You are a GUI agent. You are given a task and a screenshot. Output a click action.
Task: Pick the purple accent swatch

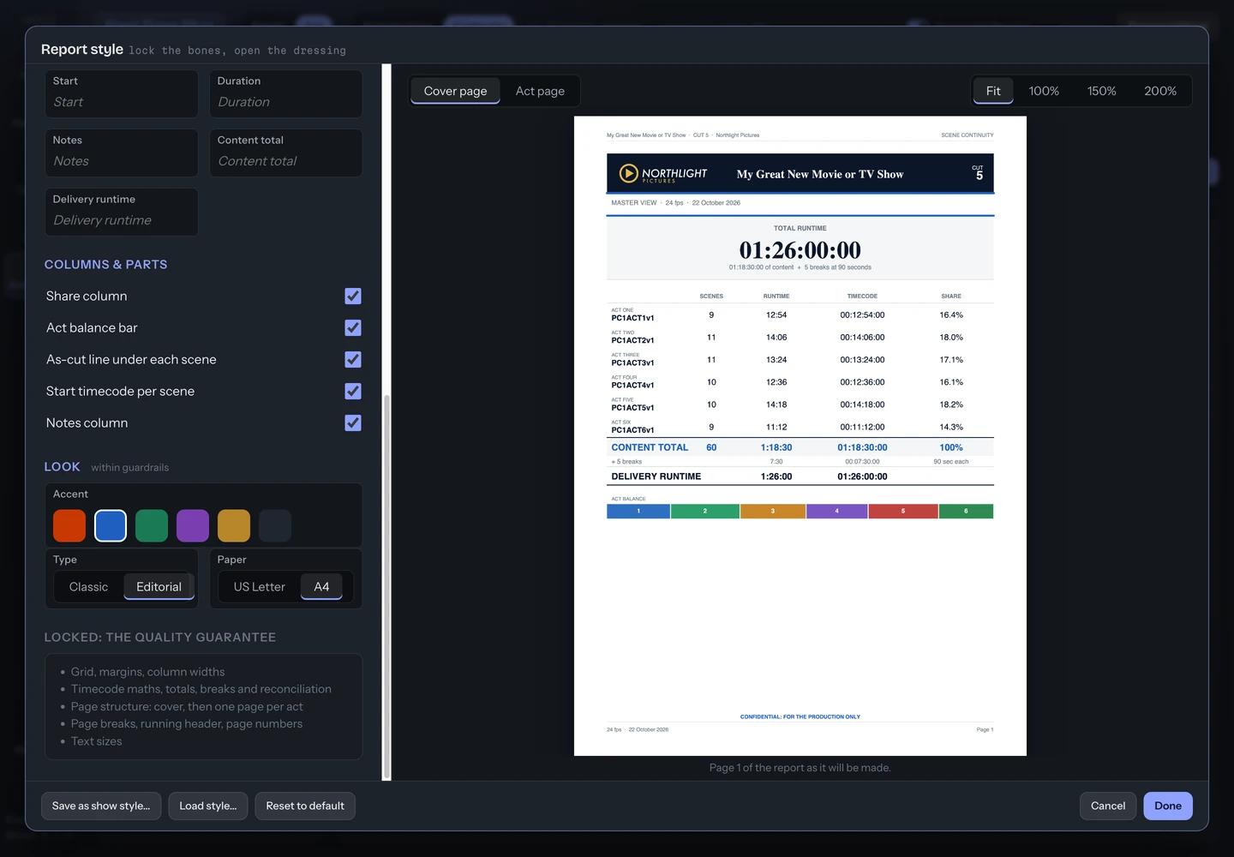[193, 525]
